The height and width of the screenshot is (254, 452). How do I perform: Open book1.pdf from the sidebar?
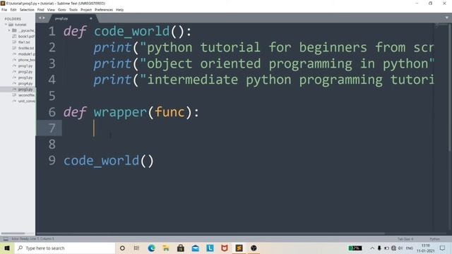[26, 37]
